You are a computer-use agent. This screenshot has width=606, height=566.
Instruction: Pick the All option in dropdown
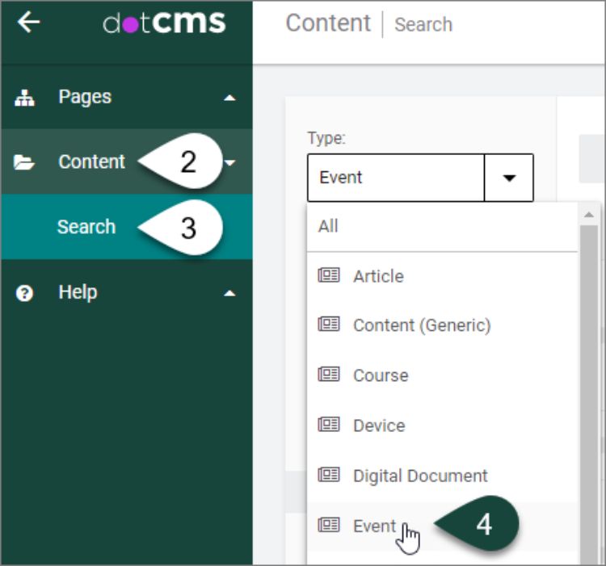tap(328, 226)
